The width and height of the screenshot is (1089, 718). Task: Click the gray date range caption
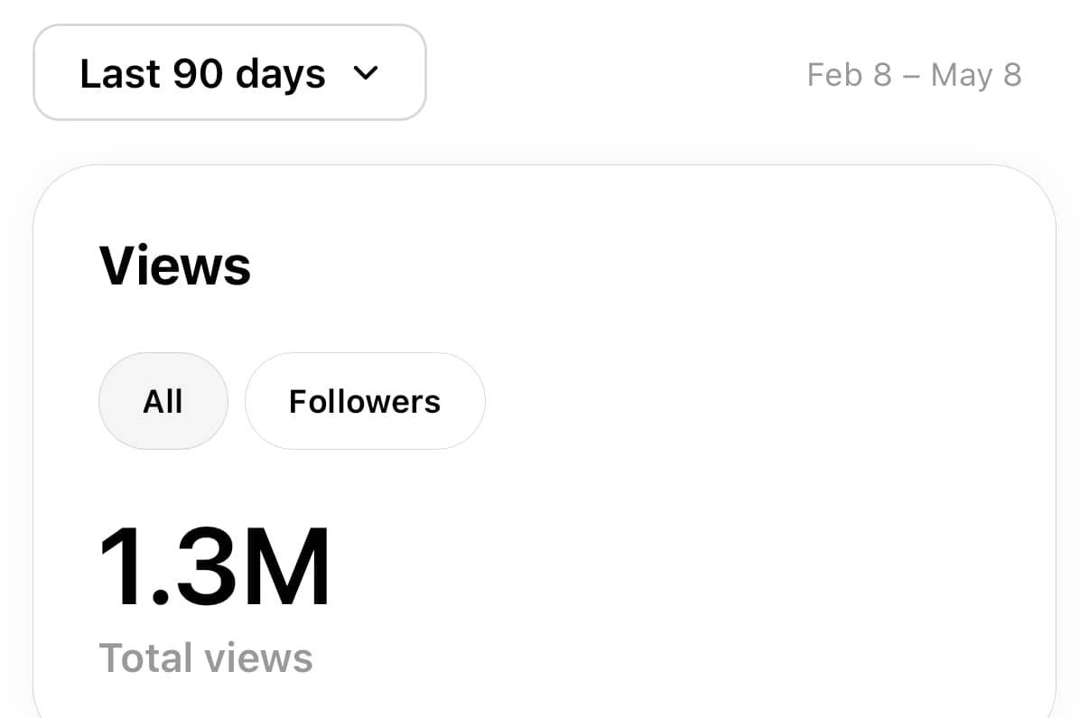[x=914, y=75]
